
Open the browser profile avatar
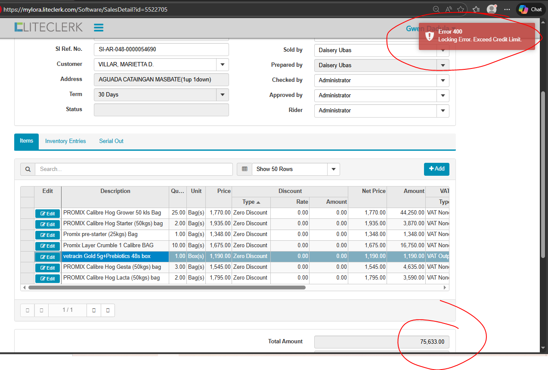[x=491, y=9]
